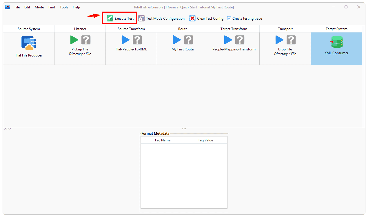Image resolution: width=366 pixels, height=217 pixels.
Task: Click the question mark under Target Transform
Action: point(240,40)
